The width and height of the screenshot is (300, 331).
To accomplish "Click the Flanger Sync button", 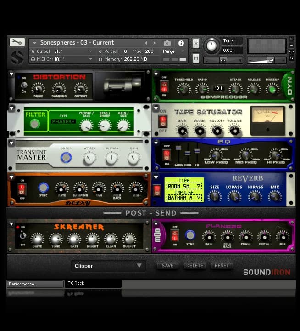I will (190, 234).
